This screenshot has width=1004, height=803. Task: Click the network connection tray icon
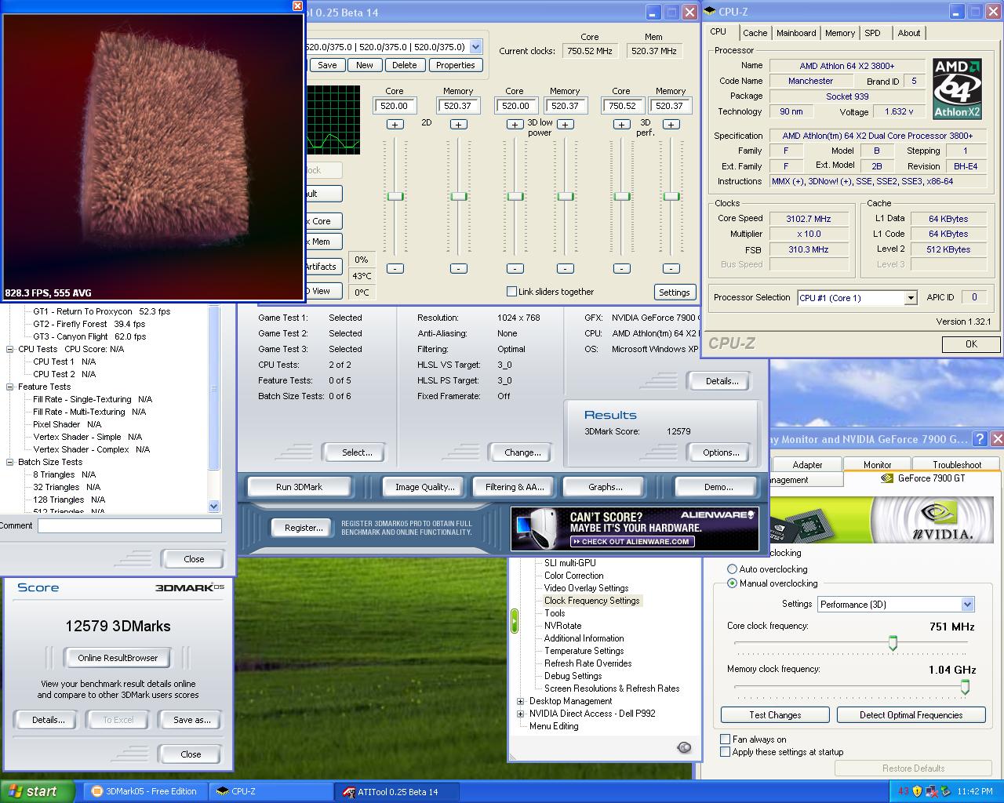[931, 791]
